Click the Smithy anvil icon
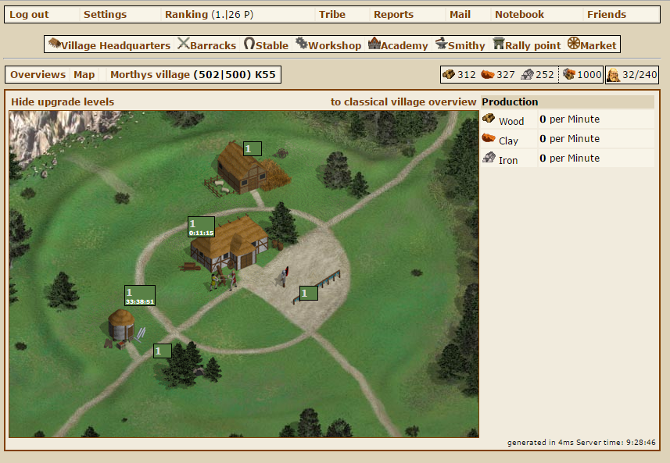The width and height of the screenshot is (670, 463). pyautogui.click(x=442, y=43)
